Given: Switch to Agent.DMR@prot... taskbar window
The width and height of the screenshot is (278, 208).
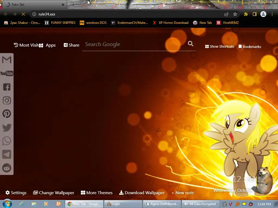Looking at the screenshot, I should 162,204.
